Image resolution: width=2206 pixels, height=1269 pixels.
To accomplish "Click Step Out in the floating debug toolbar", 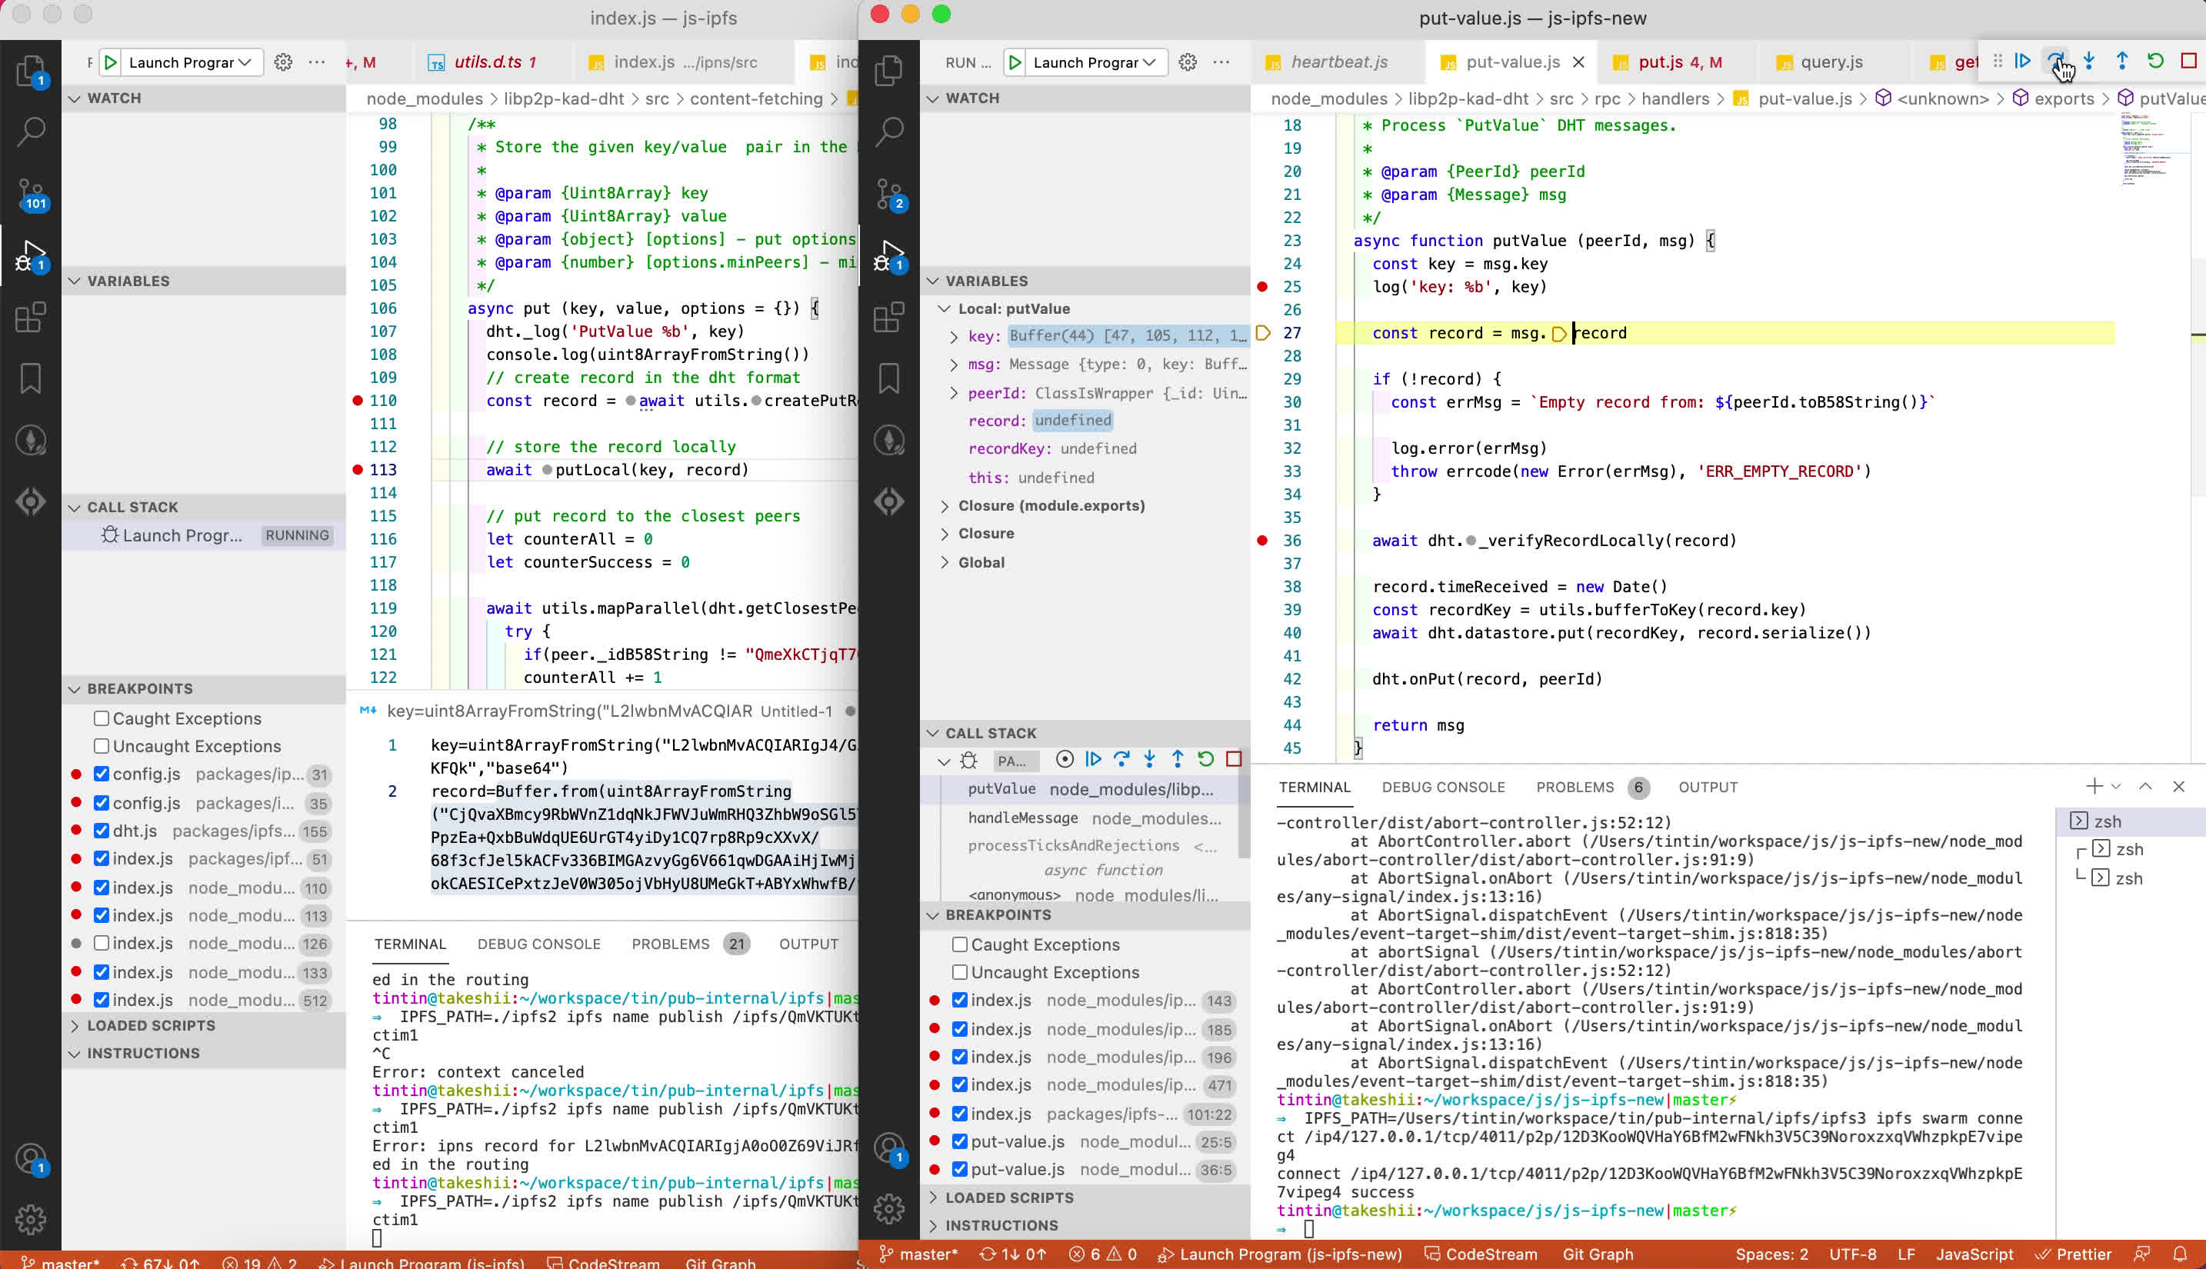I will coord(2122,61).
